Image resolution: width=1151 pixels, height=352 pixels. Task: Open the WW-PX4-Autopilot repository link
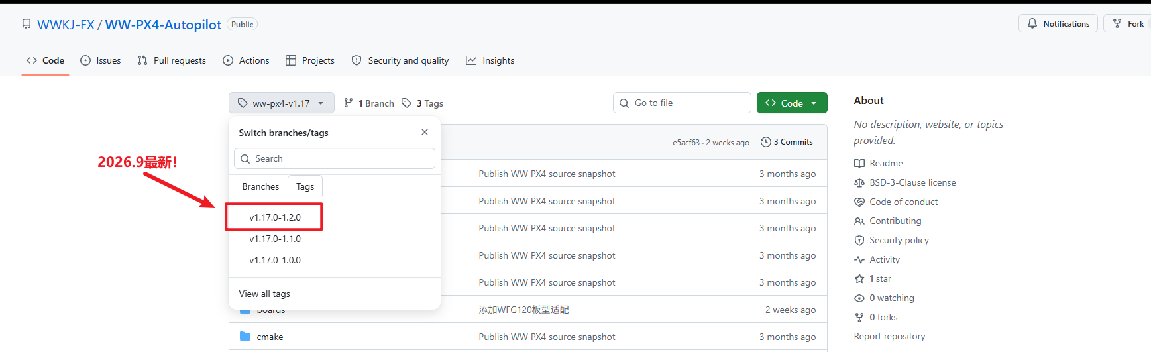163,25
